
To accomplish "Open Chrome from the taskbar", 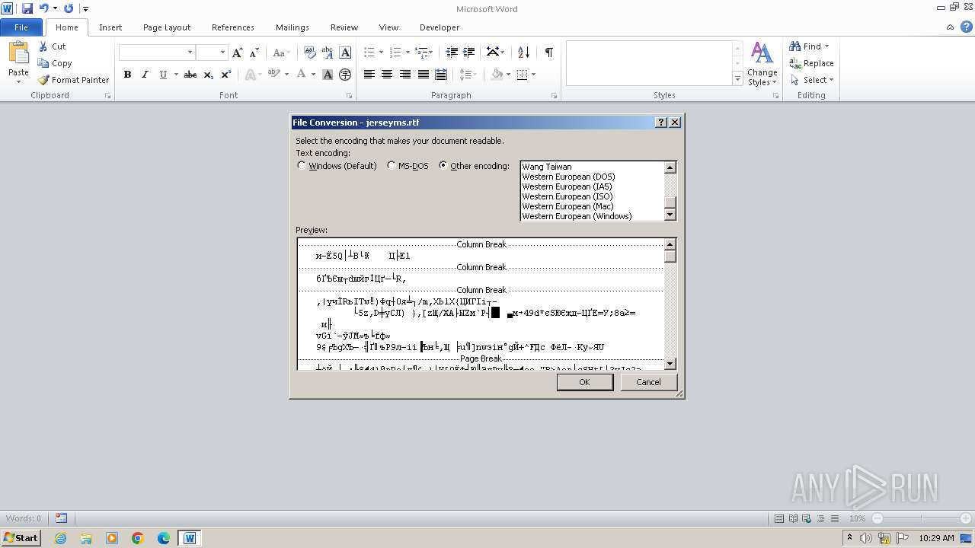I will pyautogui.click(x=138, y=538).
